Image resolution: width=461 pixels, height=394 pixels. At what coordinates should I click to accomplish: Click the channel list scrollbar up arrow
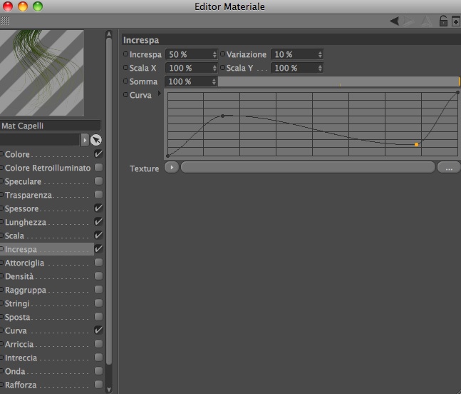click(x=109, y=34)
